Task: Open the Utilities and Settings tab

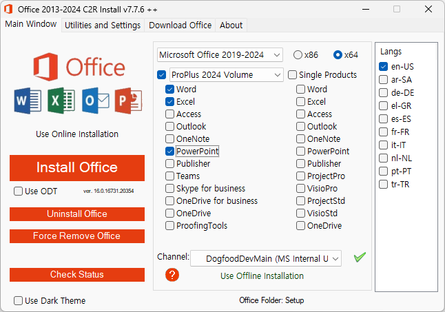Action: (103, 25)
